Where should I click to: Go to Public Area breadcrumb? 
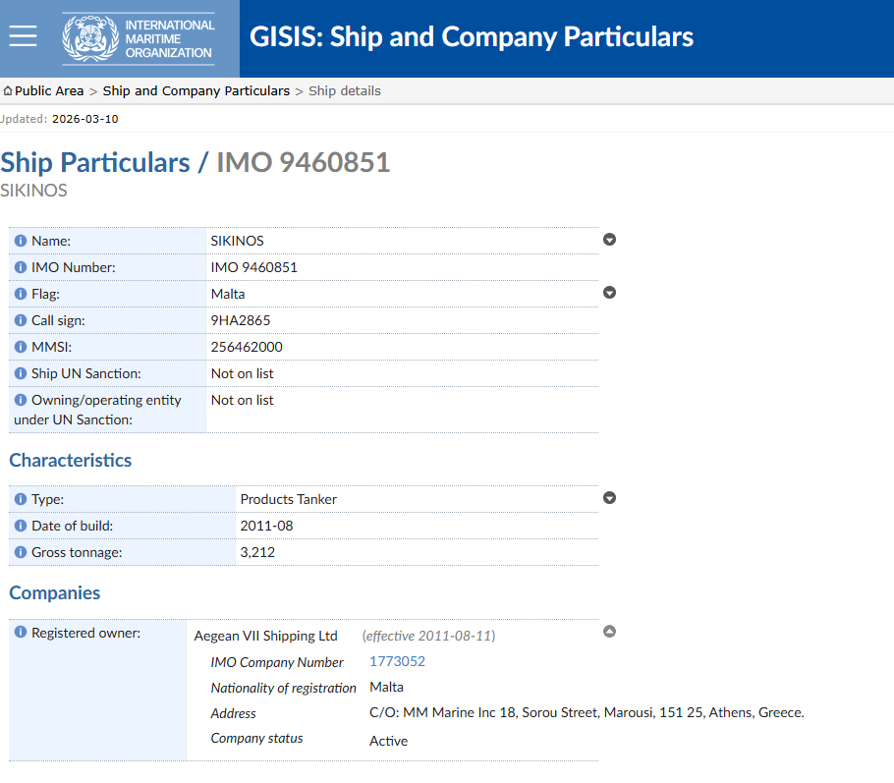tap(49, 91)
